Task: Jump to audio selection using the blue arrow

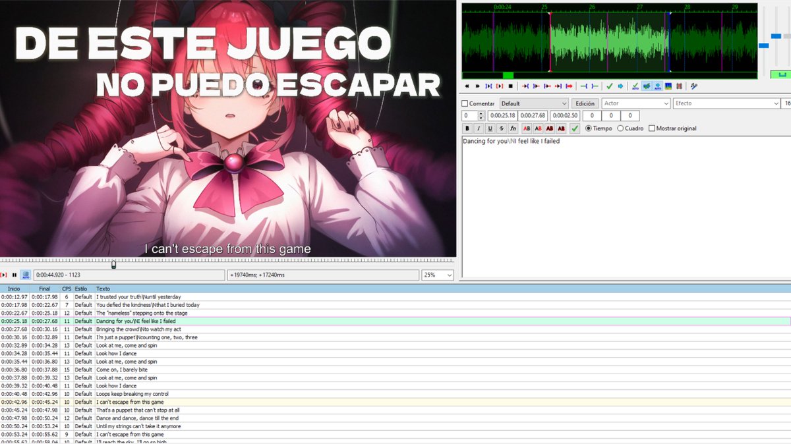Action: pyautogui.click(x=620, y=86)
